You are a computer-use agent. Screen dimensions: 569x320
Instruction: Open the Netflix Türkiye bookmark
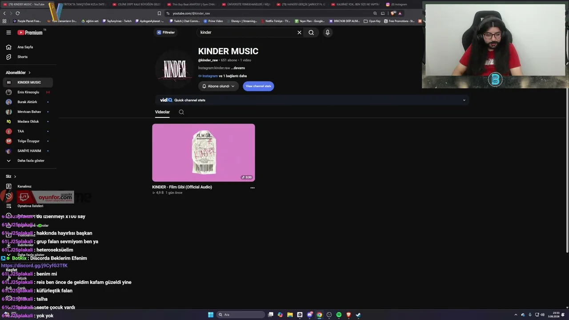[x=276, y=21]
